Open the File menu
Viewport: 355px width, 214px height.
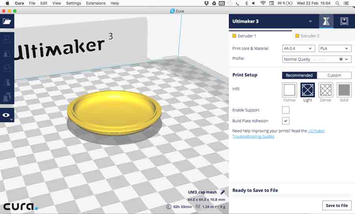pos(32,3)
